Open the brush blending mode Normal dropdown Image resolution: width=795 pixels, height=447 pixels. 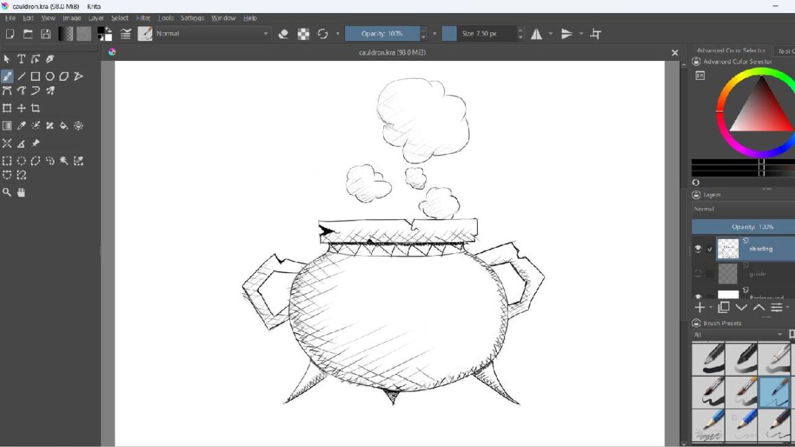coord(212,34)
